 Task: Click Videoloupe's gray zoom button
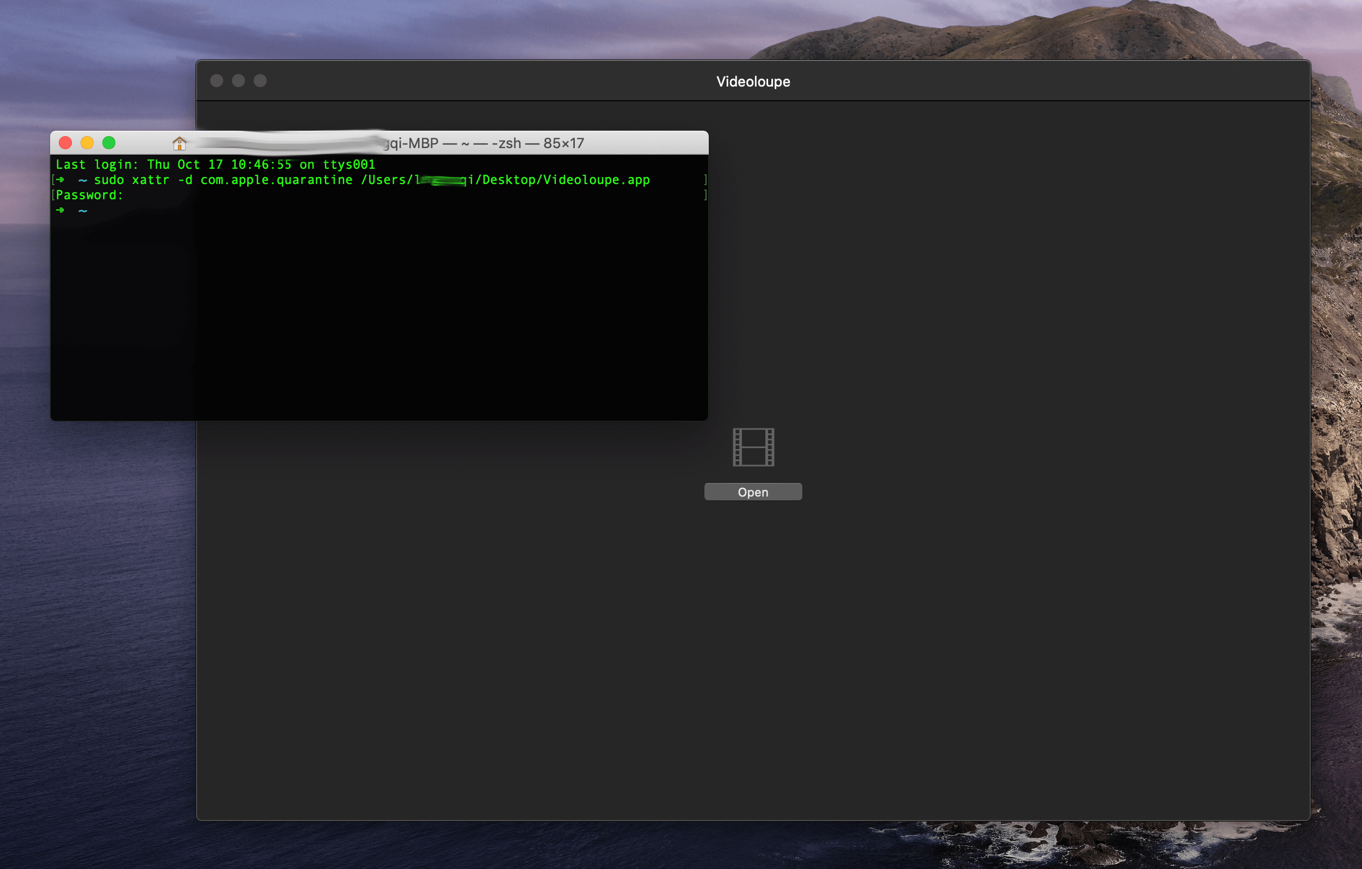tap(260, 81)
